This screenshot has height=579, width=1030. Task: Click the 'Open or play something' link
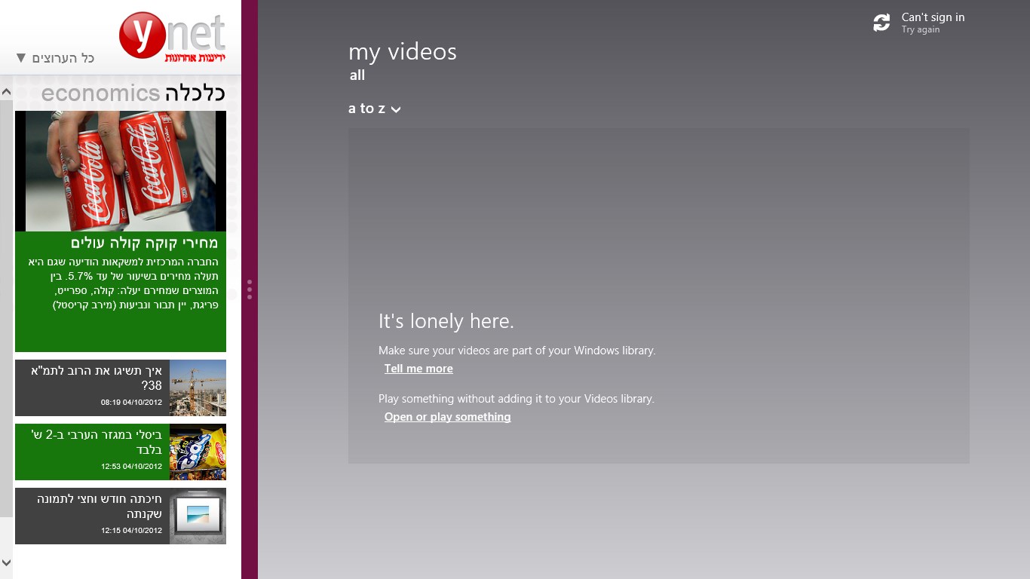tap(447, 417)
